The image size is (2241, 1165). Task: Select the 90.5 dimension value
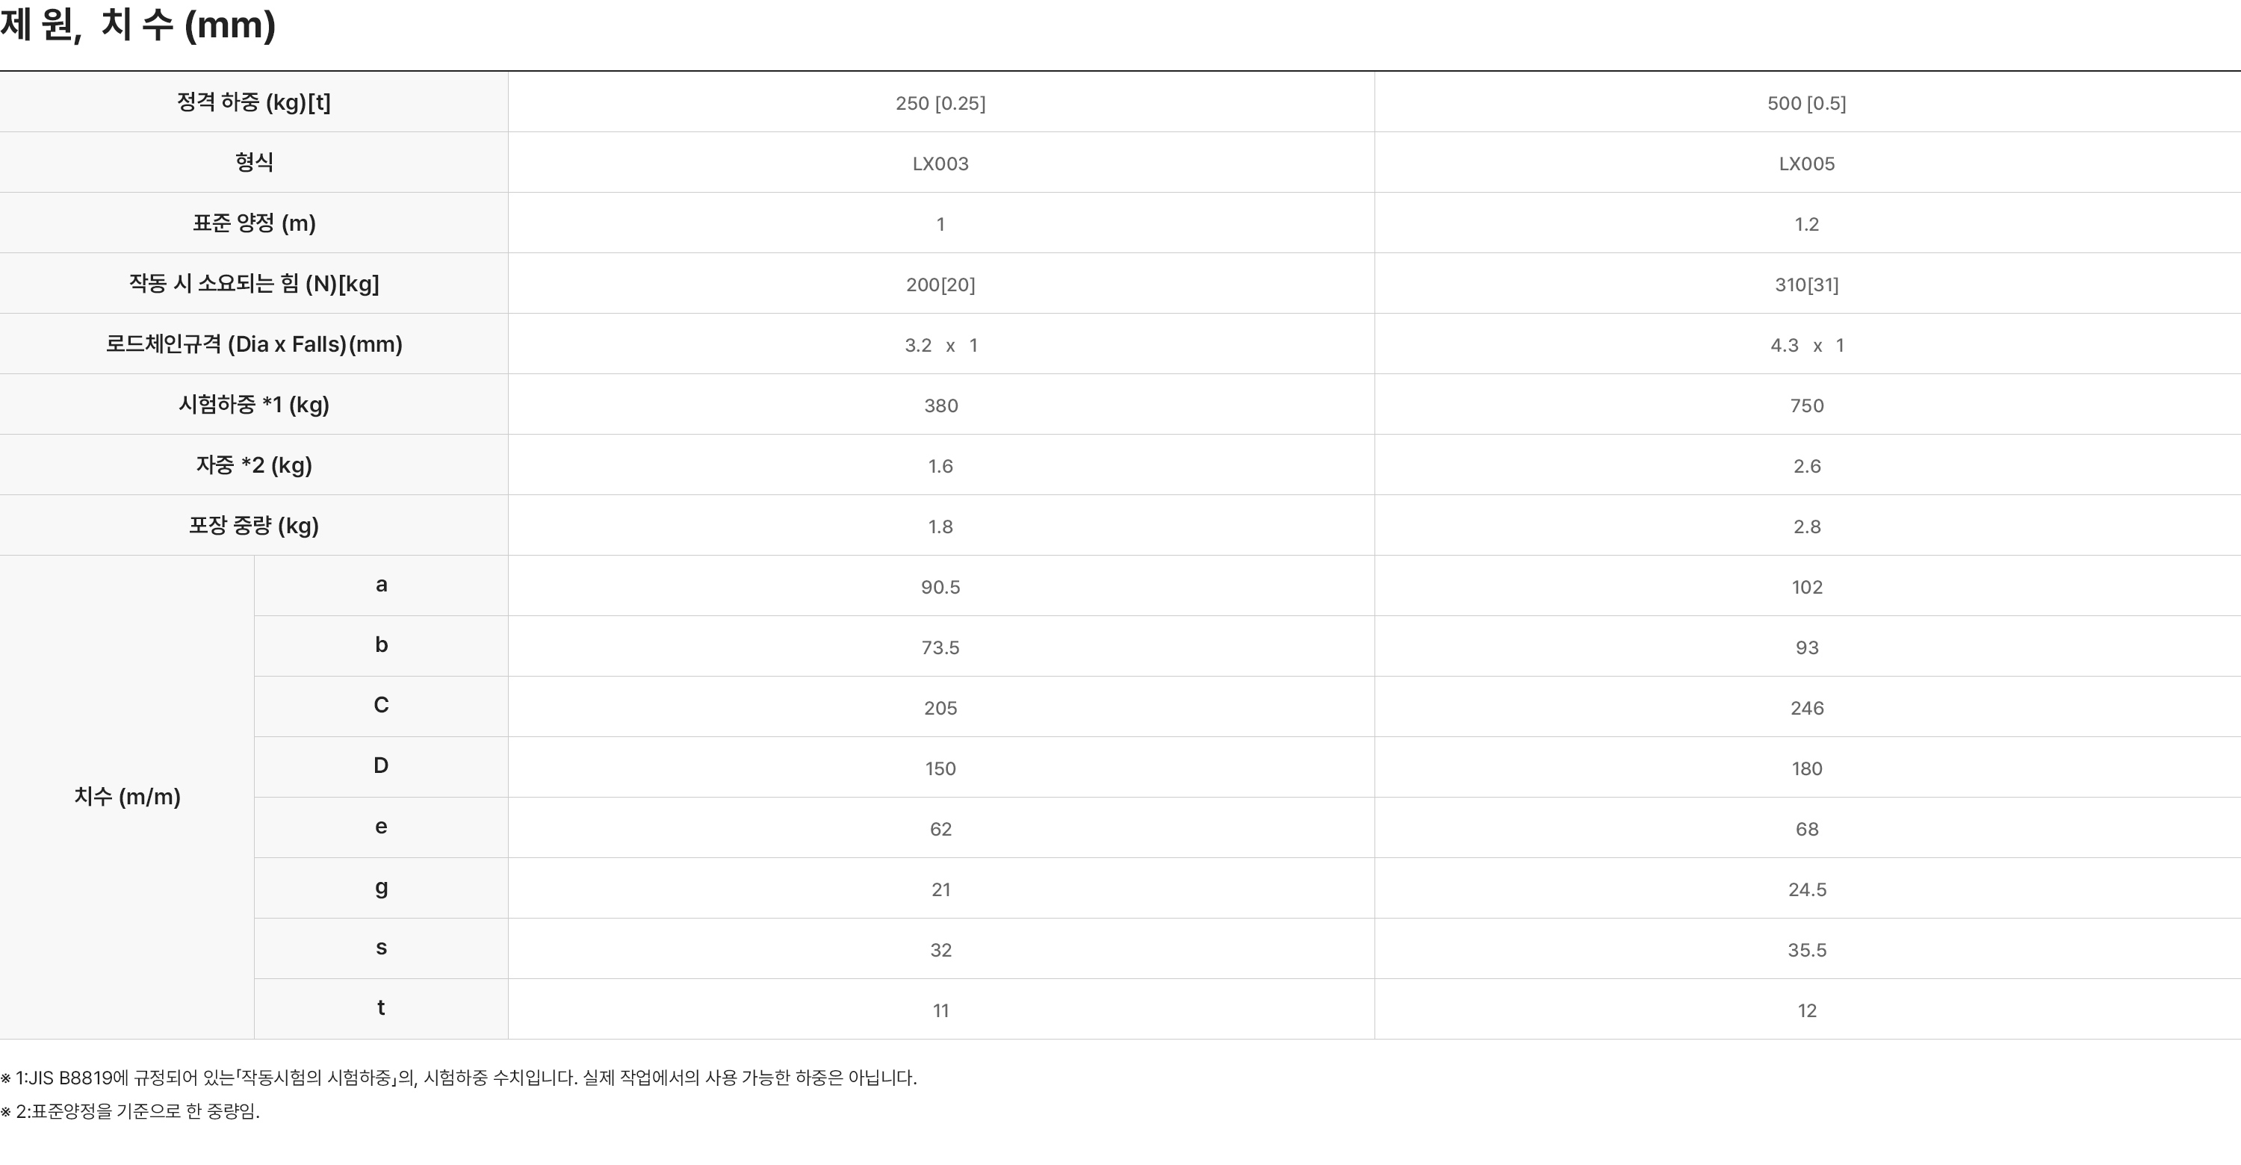(x=940, y=587)
